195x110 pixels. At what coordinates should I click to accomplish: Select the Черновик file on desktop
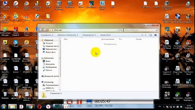click(145, 5)
